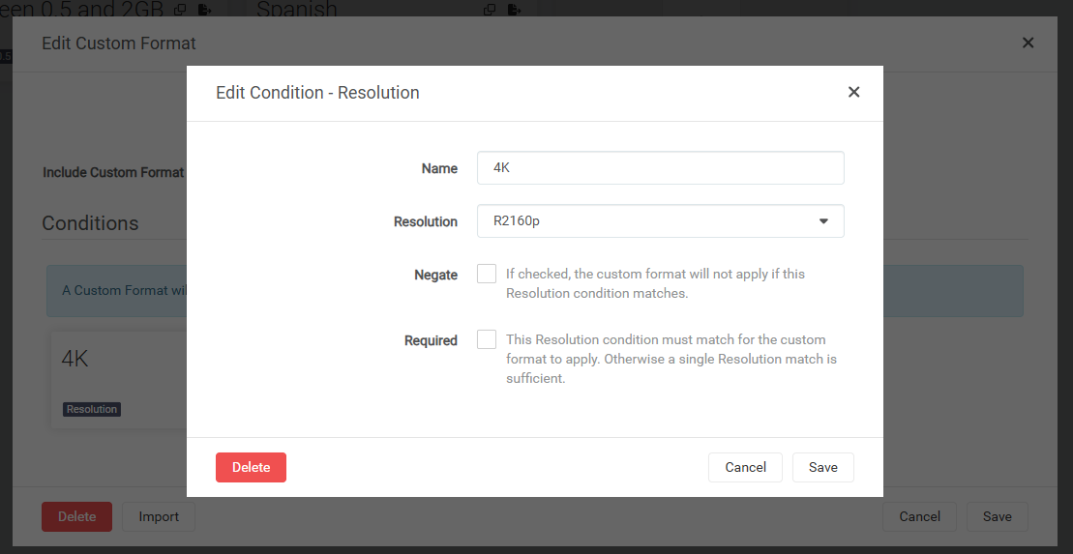1073x554 pixels.
Task: Save the Resolution condition
Action: click(x=822, y=467)
